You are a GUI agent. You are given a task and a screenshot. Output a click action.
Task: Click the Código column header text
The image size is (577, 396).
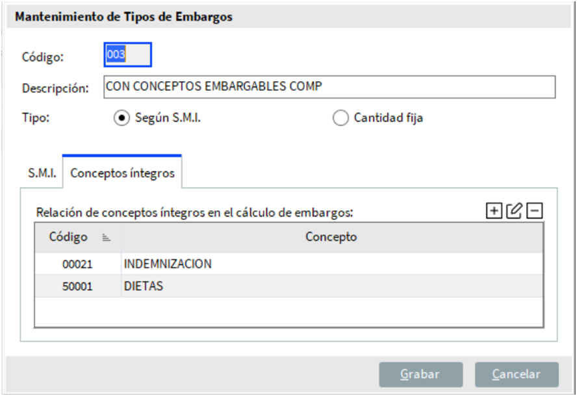click(68, 237)
